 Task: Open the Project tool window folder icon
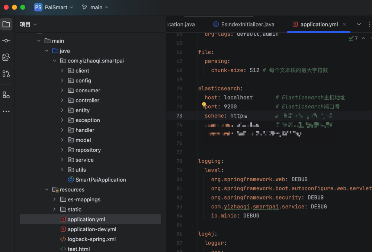pyautogui.click(x=6, y=25)
